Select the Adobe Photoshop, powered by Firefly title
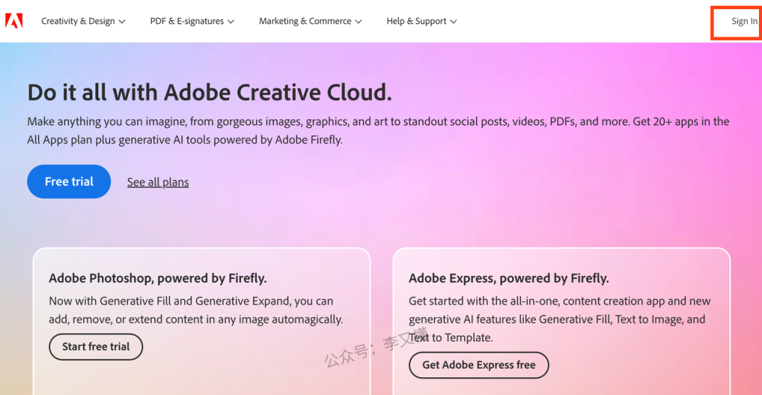The width and height of the screenshot is (762, 395). click(x=158, y=278)
